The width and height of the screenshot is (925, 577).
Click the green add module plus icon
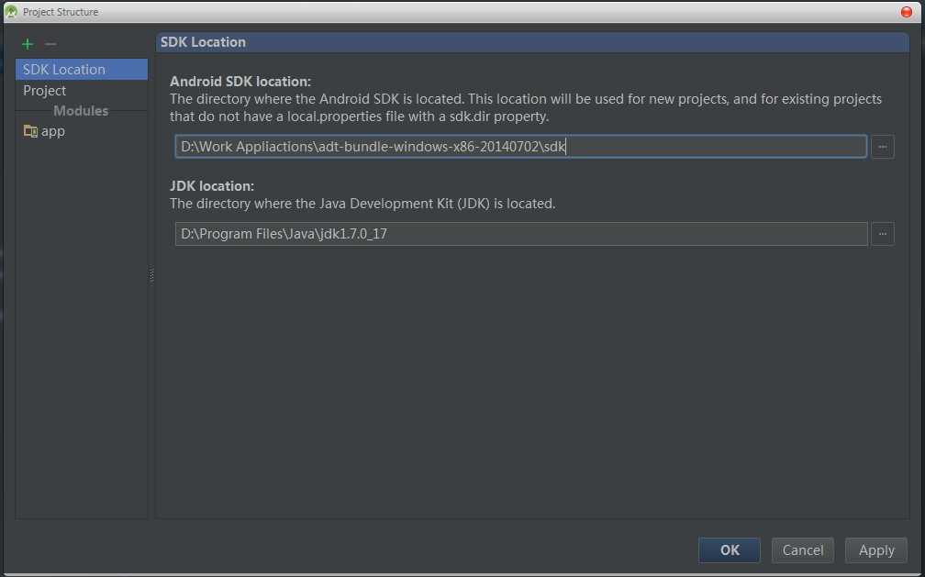[28, 44]
